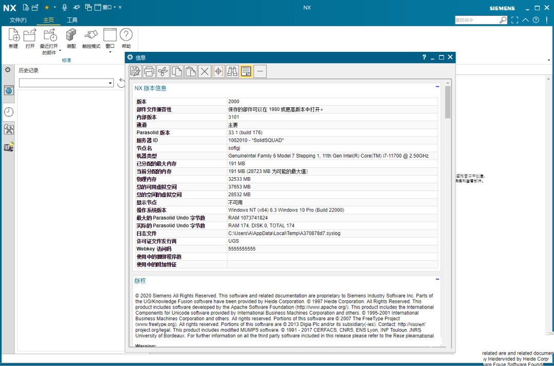The width and height of the screenshot is (554, 366).
Task: Click the main window right vertical scrollbar
Action: [549, 205]
